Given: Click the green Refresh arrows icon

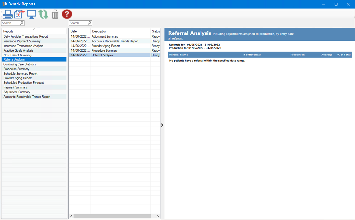Looking at the screenshot, I should pos(43,14).
